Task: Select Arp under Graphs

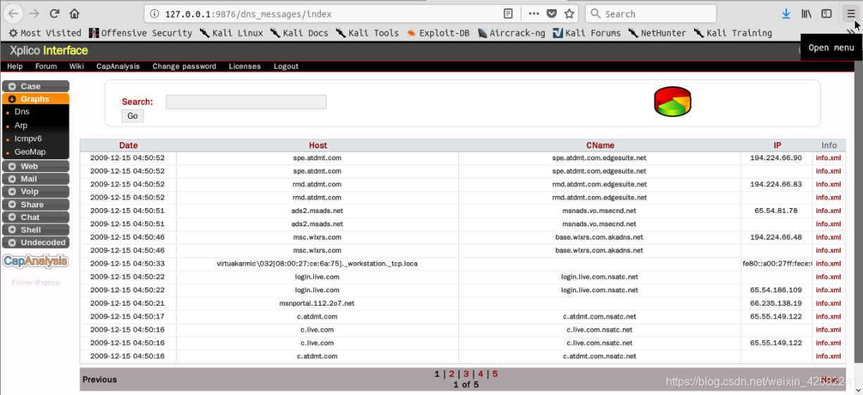Action: [21, 125]
